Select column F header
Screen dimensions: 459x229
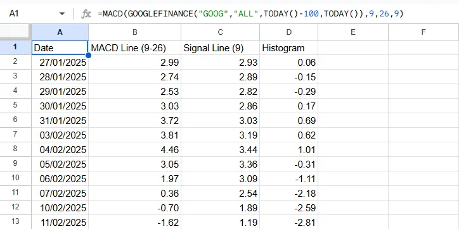point(423,32)
